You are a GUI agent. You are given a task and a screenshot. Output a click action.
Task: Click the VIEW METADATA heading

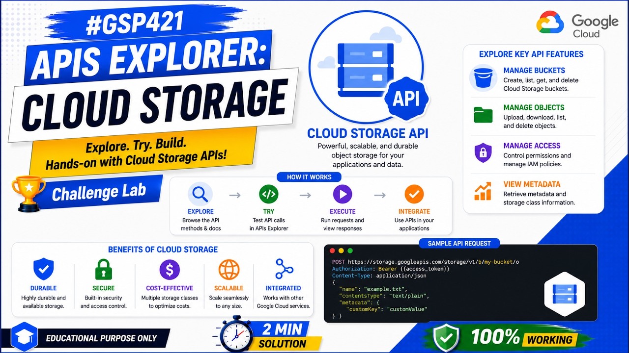pos(532,184)
